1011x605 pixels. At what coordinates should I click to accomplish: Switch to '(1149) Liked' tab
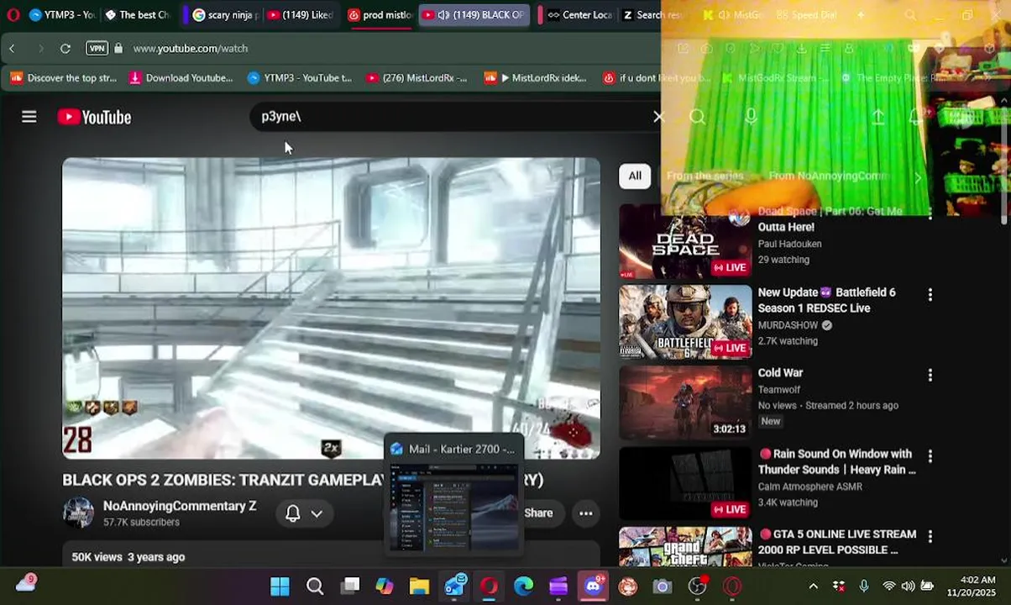coord(300,15)
